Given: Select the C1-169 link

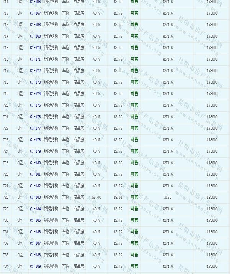Looking at the screenshot, I should point(35,36).
